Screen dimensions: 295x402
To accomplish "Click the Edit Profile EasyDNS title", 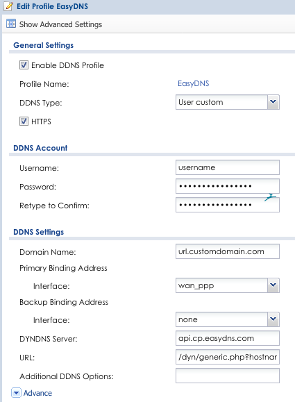I will pyautogui.click(x=52, y=6).
